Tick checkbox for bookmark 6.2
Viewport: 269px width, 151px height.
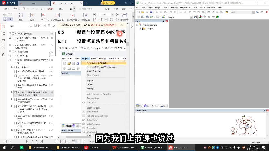click(x=15, y=71)
